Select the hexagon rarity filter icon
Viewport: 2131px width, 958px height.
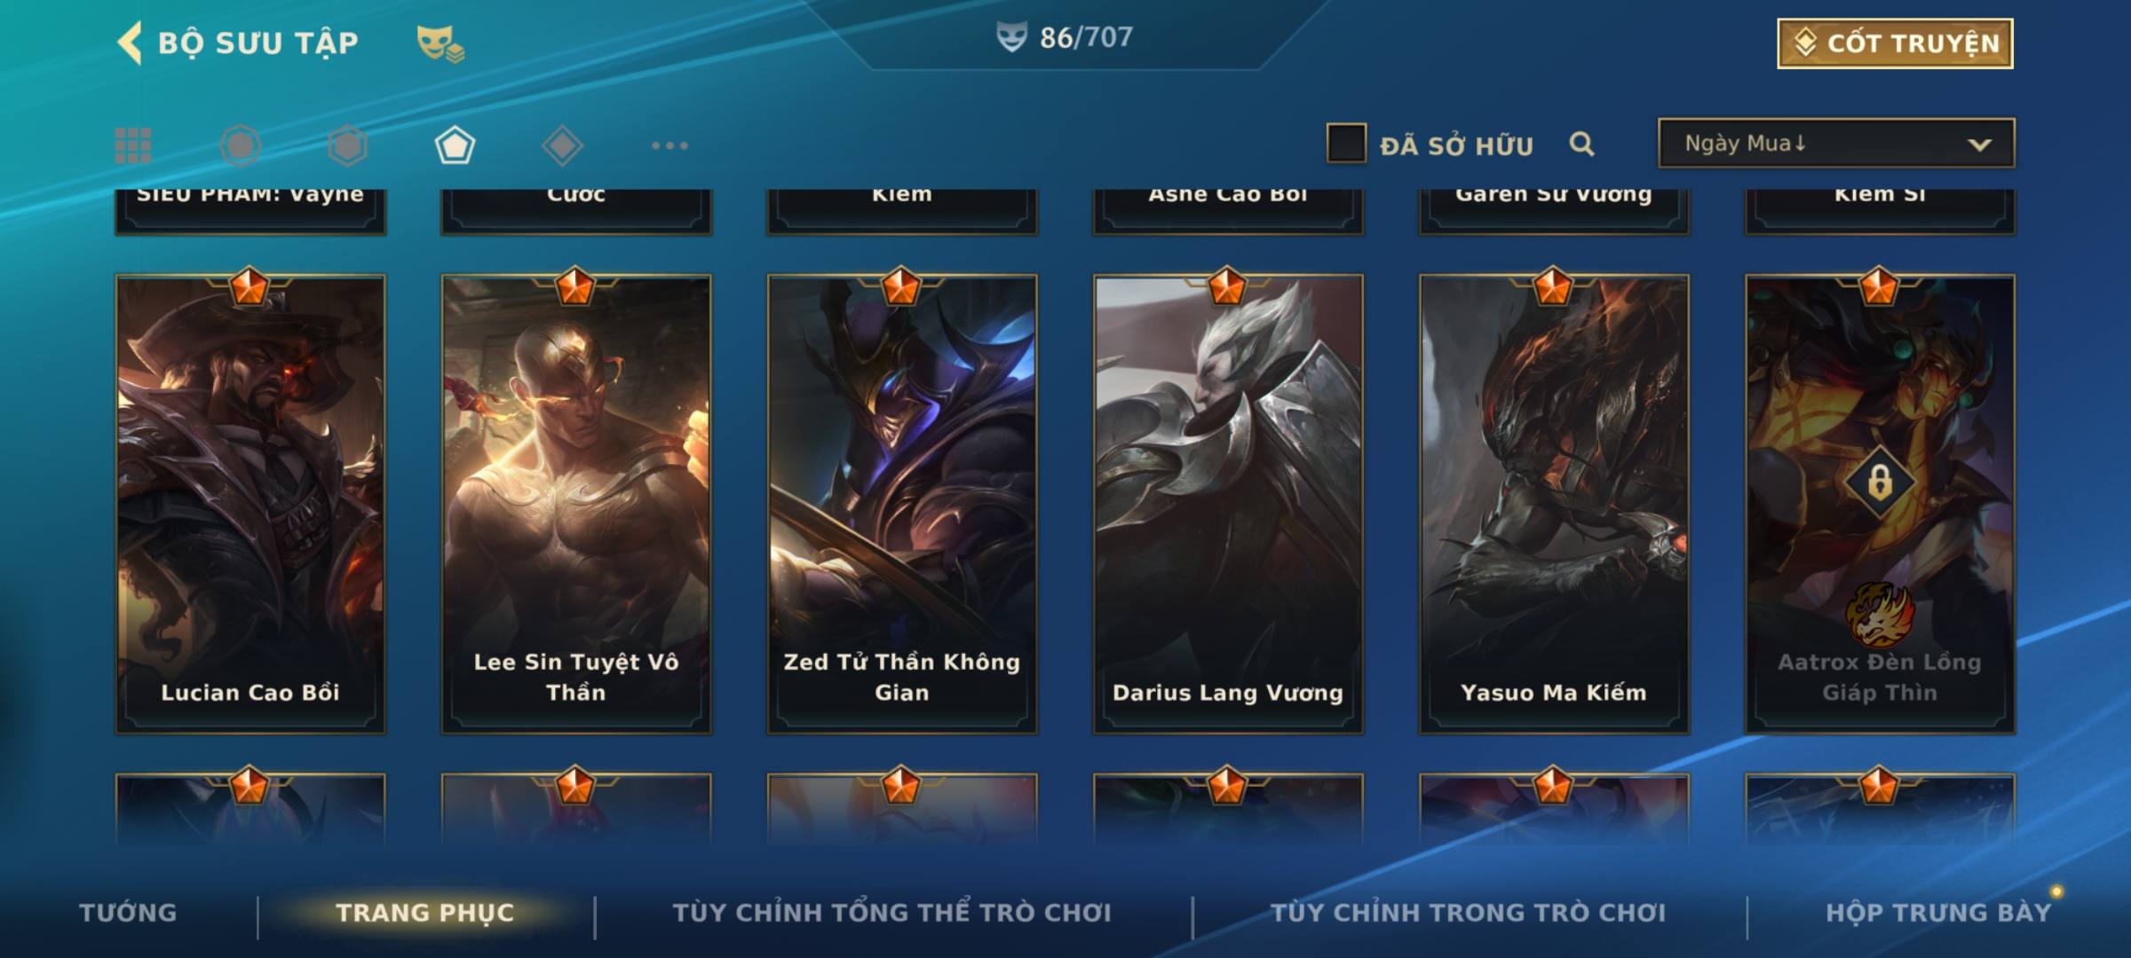coord(347,145)
